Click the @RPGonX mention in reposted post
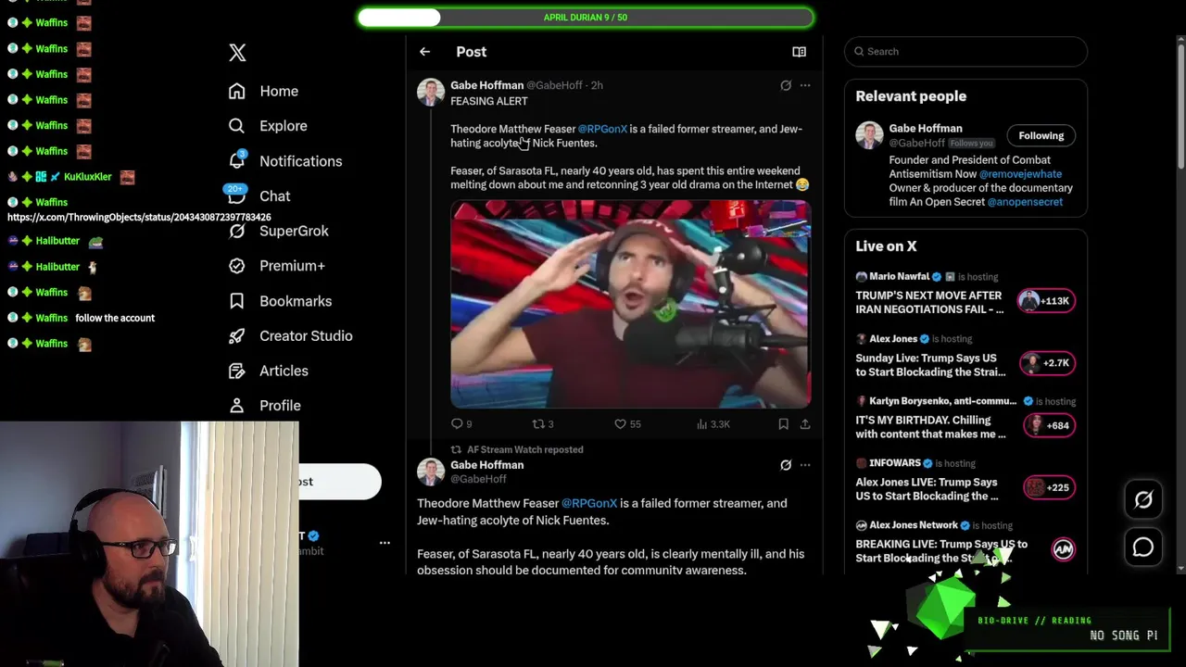Viewport: 1186px width, 667px height. [589, 503]
